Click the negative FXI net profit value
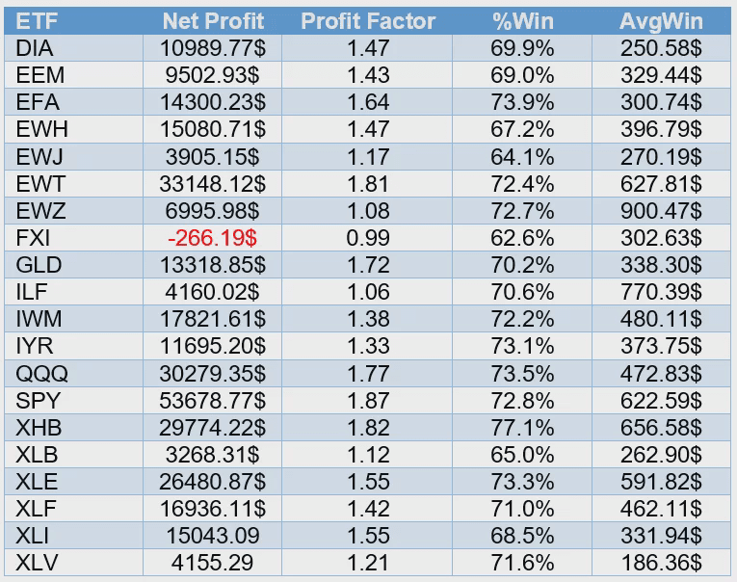737x582 pixels. [213, 238]
